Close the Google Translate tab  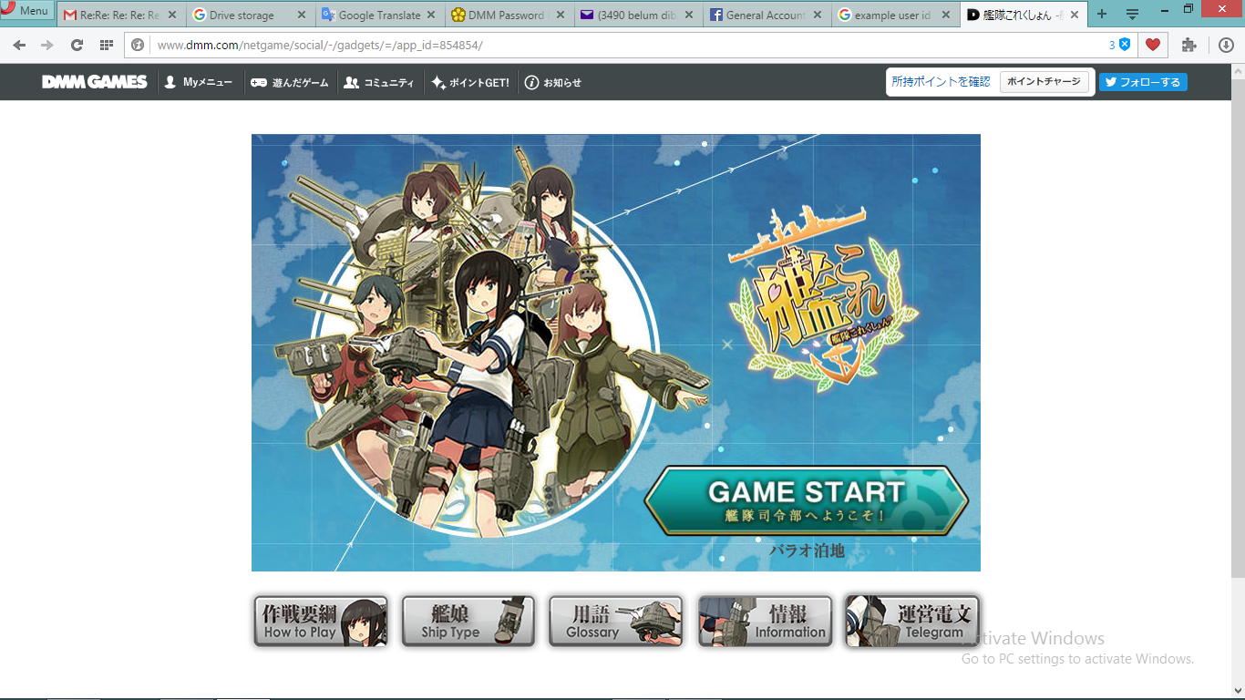click(x=431, y=15)
